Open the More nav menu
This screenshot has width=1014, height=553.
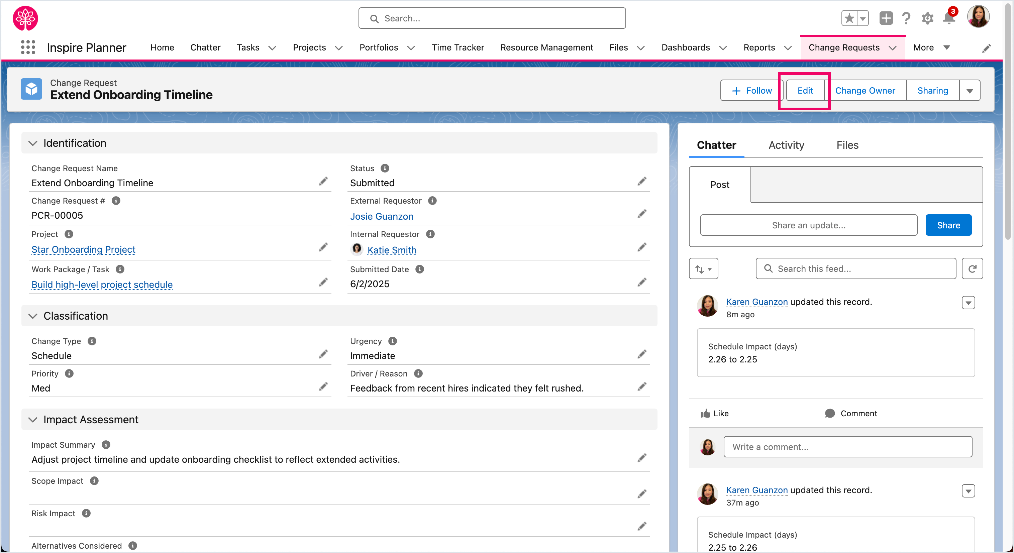[x=932, y=47]
